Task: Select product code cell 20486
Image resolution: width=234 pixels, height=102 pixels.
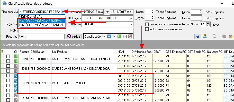Action: (x=24, y=68)
